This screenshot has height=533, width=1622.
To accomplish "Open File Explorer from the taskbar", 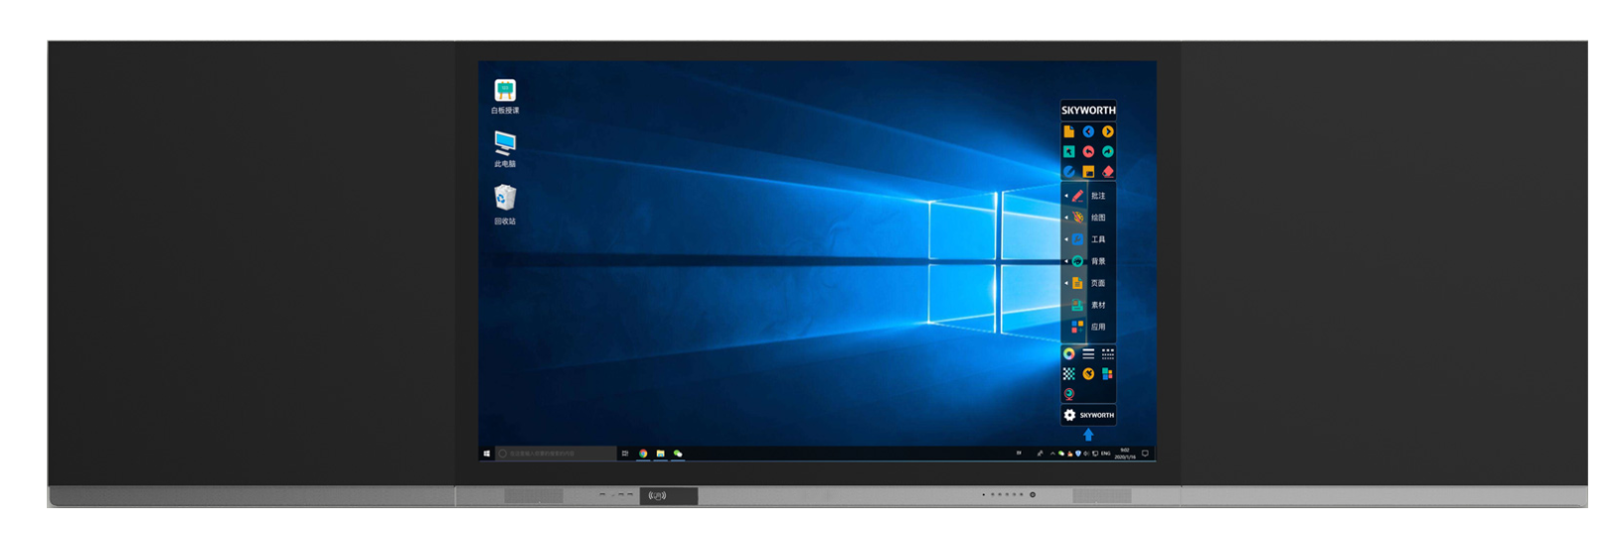I will click(660, 454).
